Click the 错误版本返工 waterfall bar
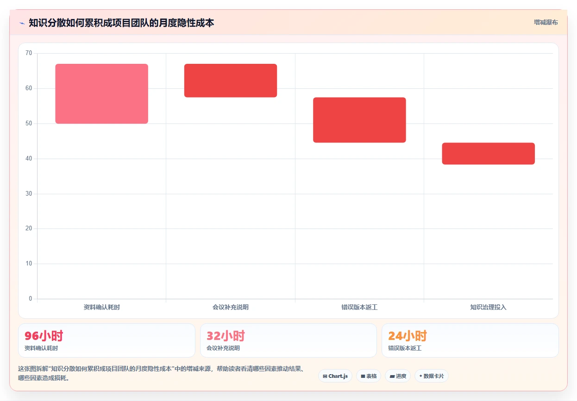 click(359, 120)
